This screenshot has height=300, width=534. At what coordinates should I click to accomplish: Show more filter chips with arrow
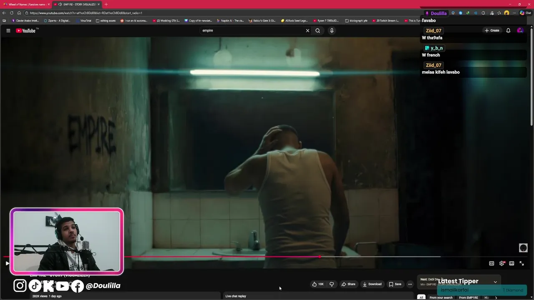point(496,297)
